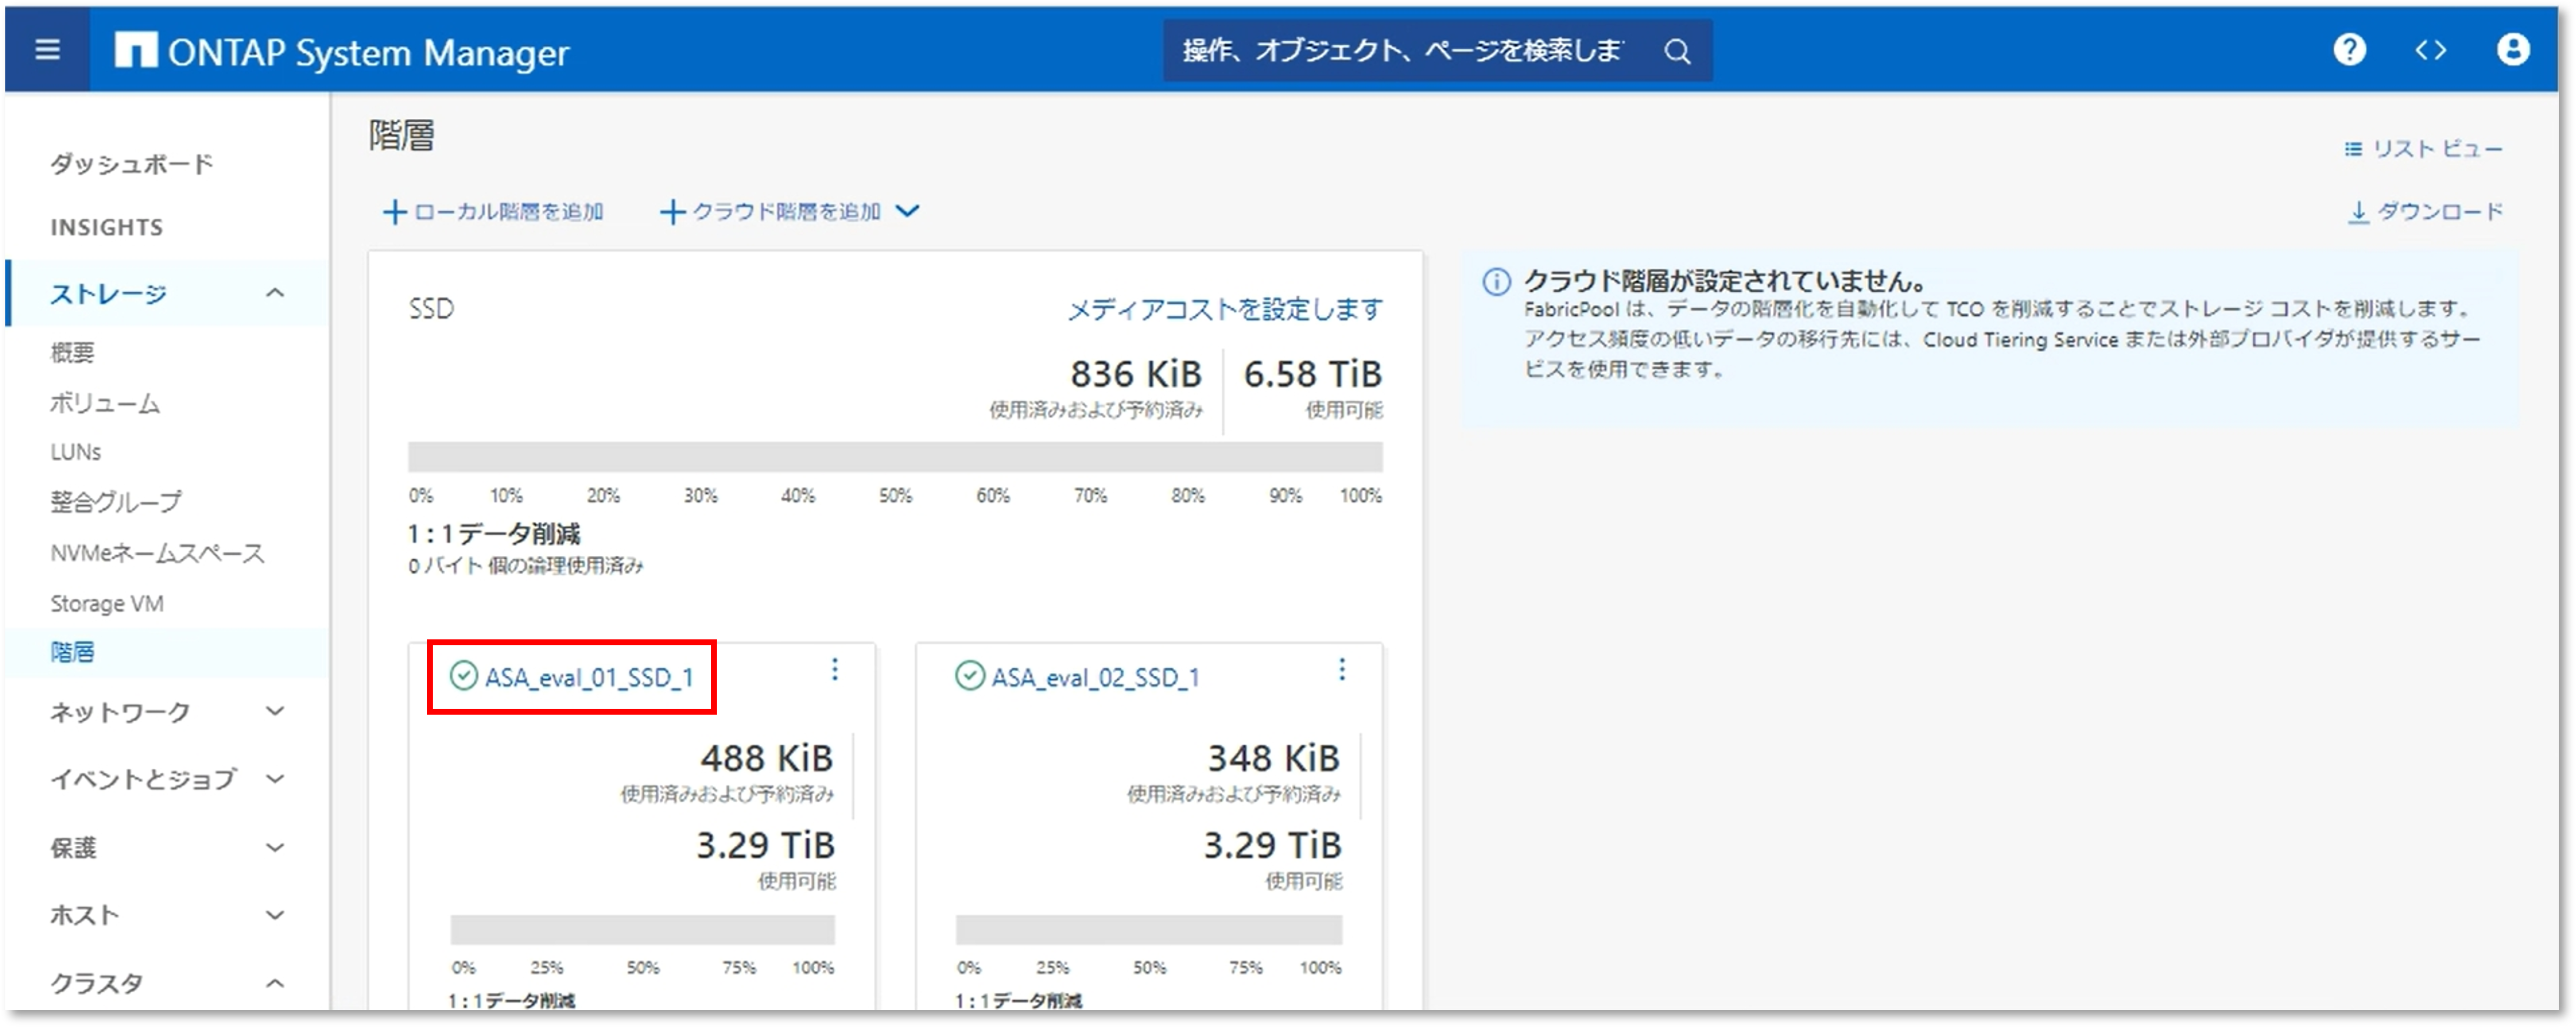Click the 836 KiB used value
2576x1027 pixels.
pos(1135,374)
